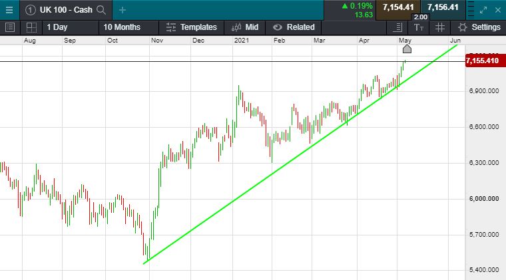
Task: Click the red 7,155.410 price label
Action: click(483, 61)
